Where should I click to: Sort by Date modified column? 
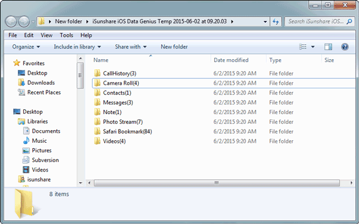pyautogui.click(x=231, y=60)
